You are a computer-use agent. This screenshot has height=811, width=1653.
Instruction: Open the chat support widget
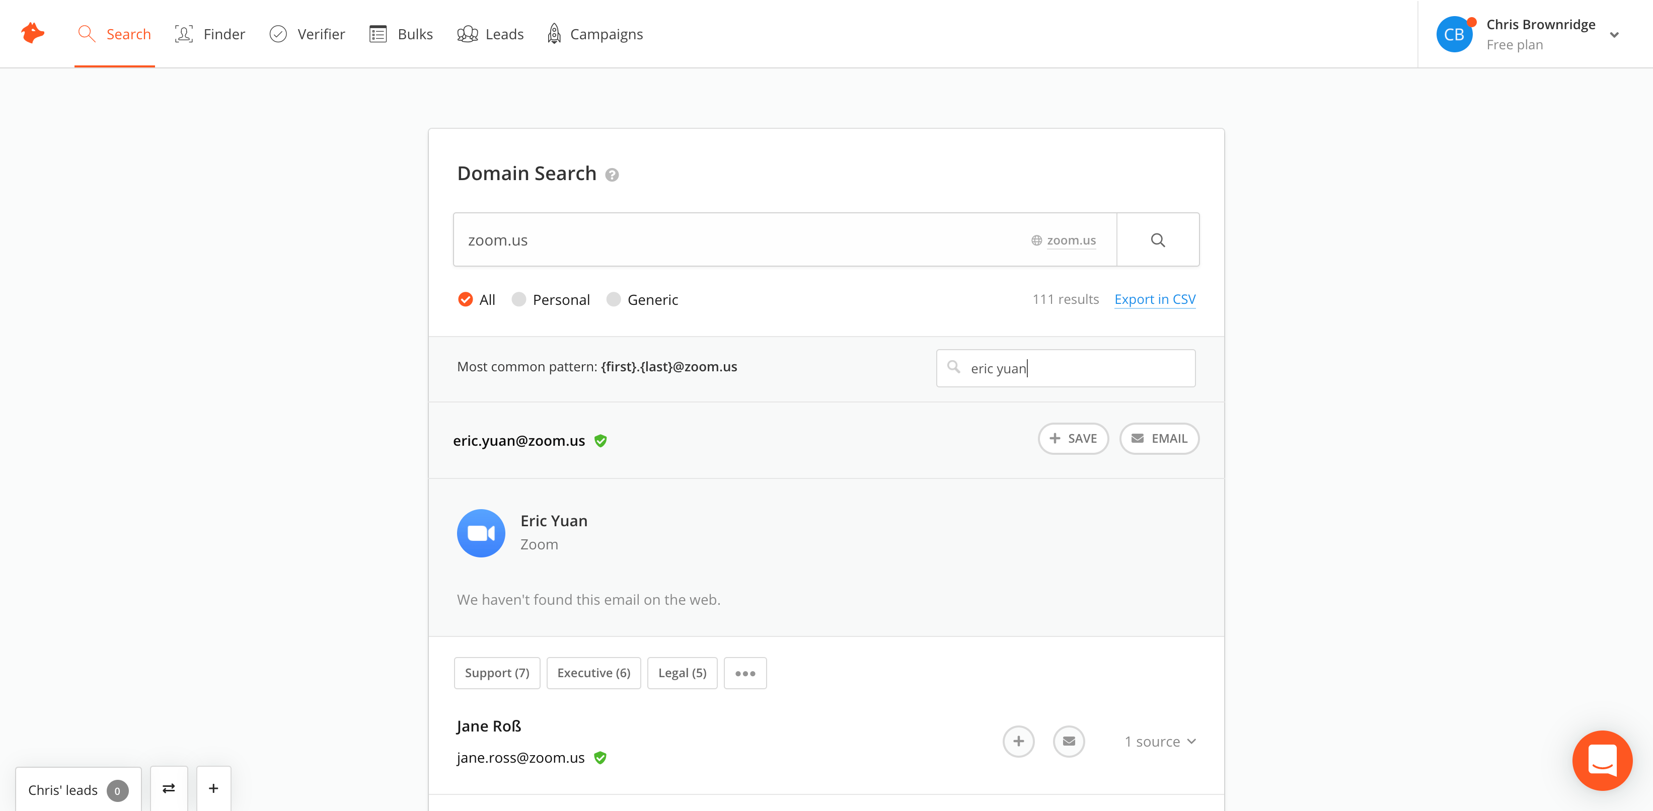(1602, 760)
